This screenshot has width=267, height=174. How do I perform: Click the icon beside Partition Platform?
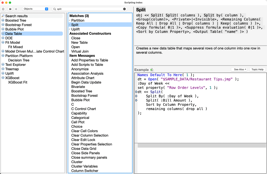coord(3,55)
